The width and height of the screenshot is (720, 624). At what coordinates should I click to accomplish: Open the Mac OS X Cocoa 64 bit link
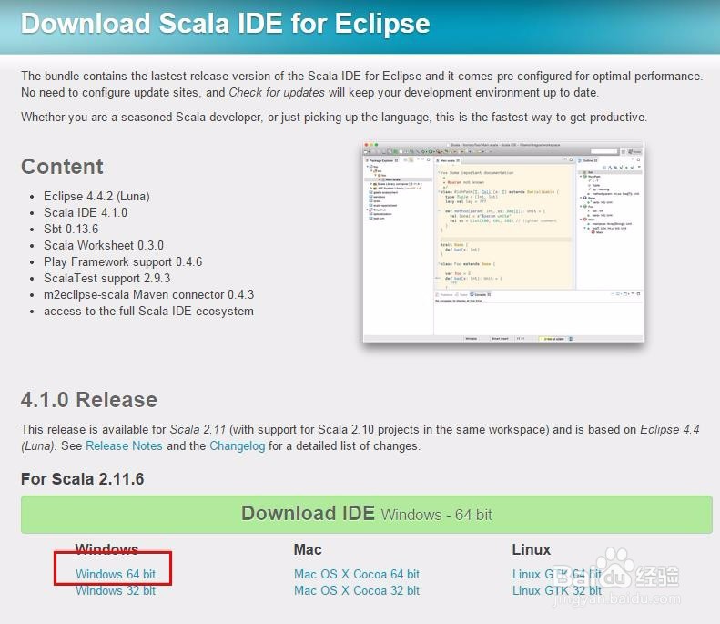coord(357,574)
